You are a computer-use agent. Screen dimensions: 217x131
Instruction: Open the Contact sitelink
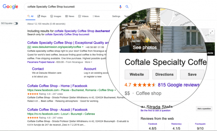[x=38, y=69]
